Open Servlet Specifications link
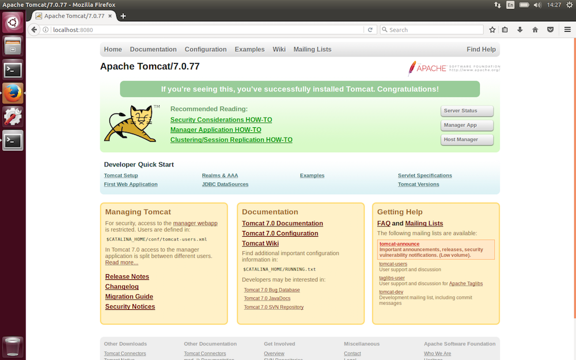Viewport: 576px width, 360px height. [425, 176]
